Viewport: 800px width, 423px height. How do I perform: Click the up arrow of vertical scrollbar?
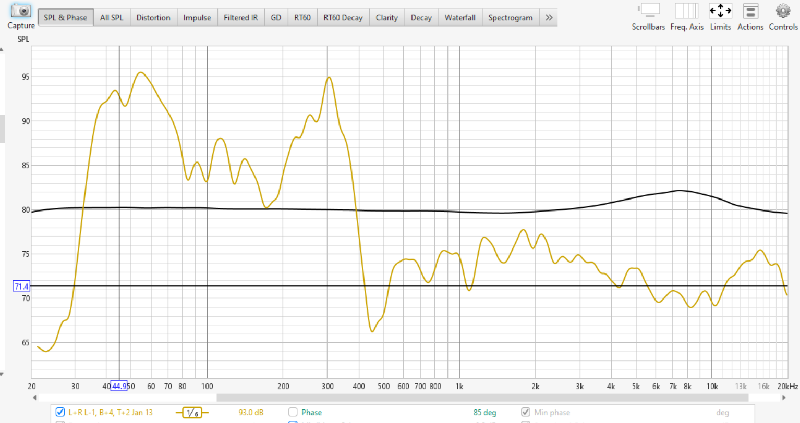2,50
